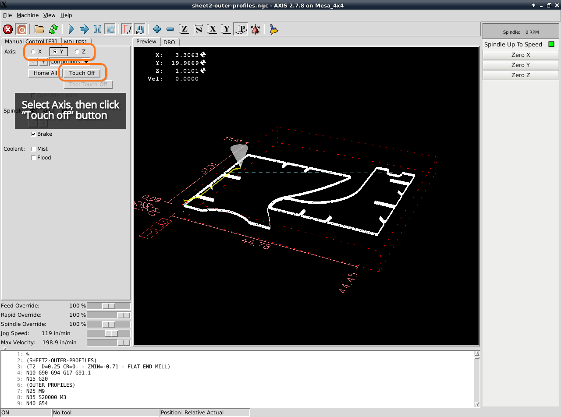
Task: Click the Tool Touch Off button
Action: point(88,85)
